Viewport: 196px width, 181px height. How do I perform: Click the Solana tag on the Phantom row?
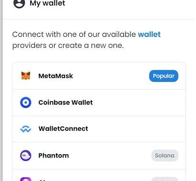[164, 156]
